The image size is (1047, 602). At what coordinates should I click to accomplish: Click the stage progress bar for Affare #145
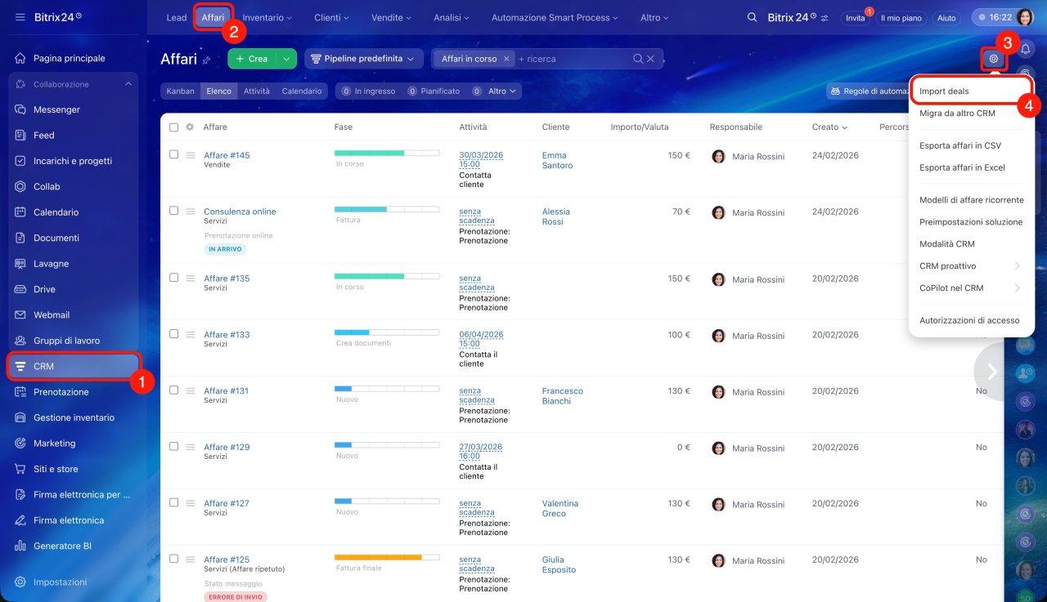pos(386,153)
